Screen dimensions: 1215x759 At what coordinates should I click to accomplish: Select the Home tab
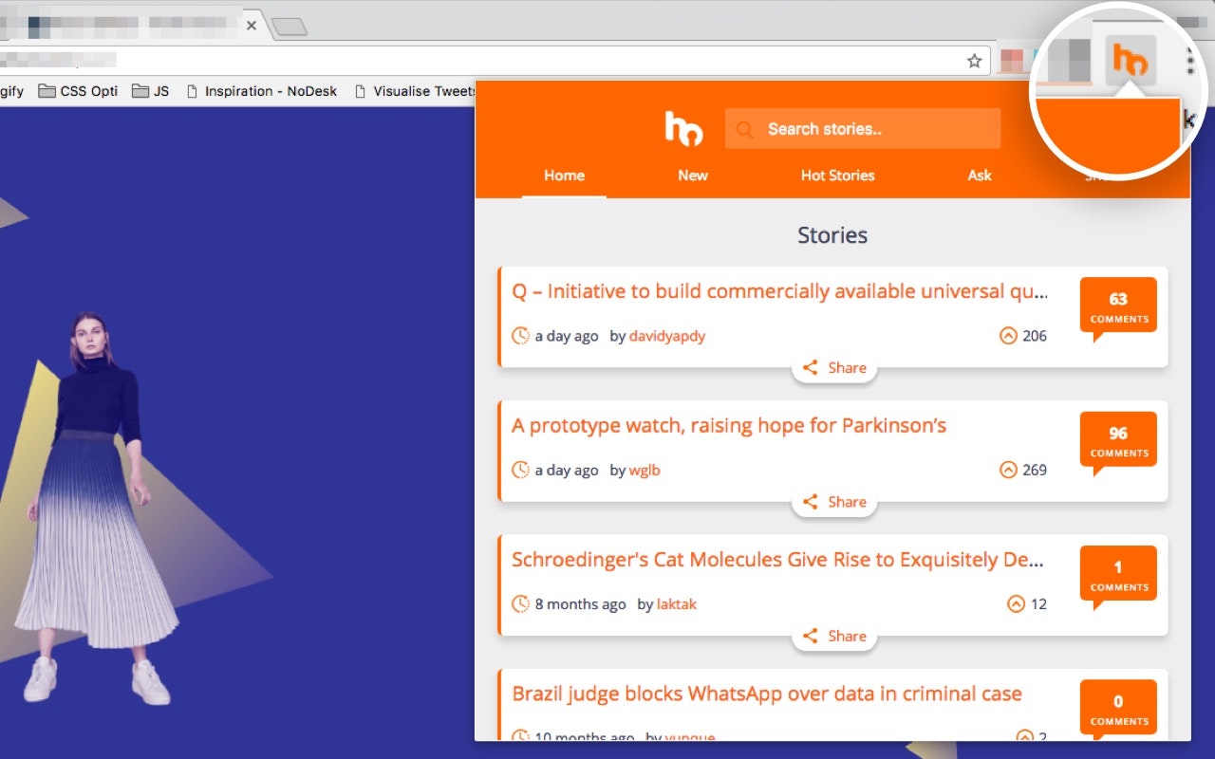tap(564, 175)
